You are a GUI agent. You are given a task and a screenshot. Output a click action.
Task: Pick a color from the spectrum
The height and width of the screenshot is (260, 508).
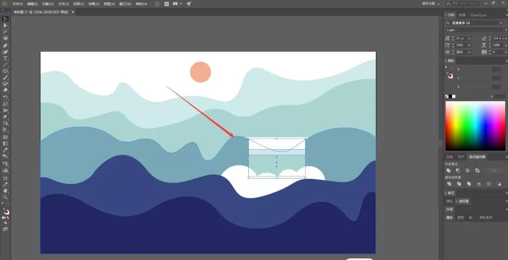[475, 125]
